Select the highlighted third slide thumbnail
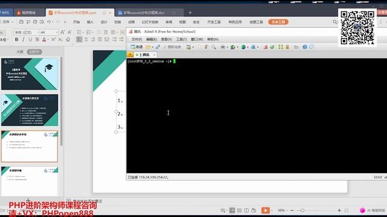Image resolution: width=387 pixels, height=217 pixels. pos(30,146)
